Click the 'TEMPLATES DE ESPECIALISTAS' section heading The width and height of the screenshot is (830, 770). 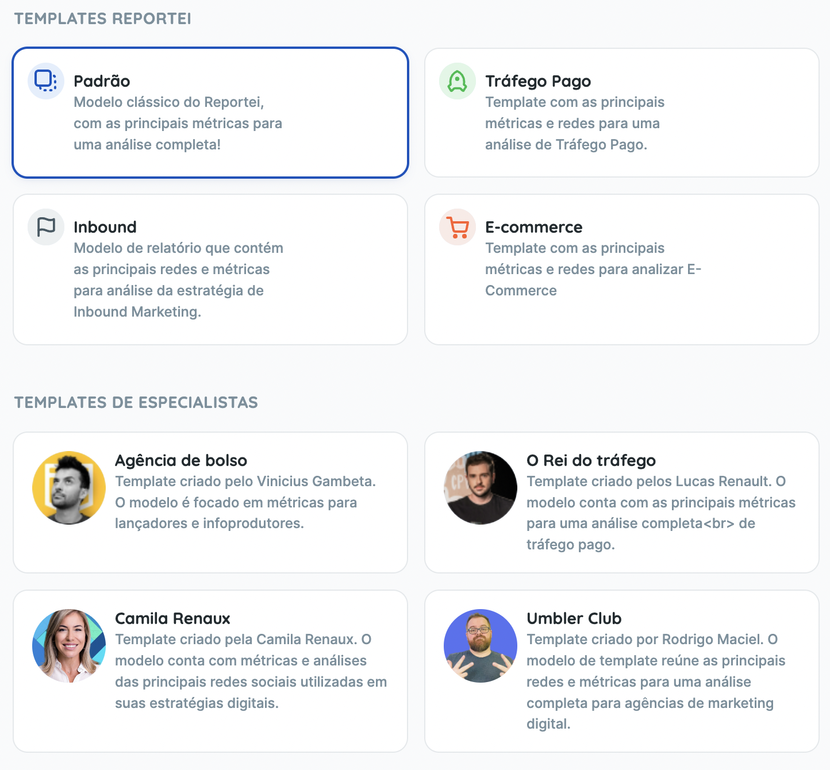pyautogui.click(x=136, y=402)
